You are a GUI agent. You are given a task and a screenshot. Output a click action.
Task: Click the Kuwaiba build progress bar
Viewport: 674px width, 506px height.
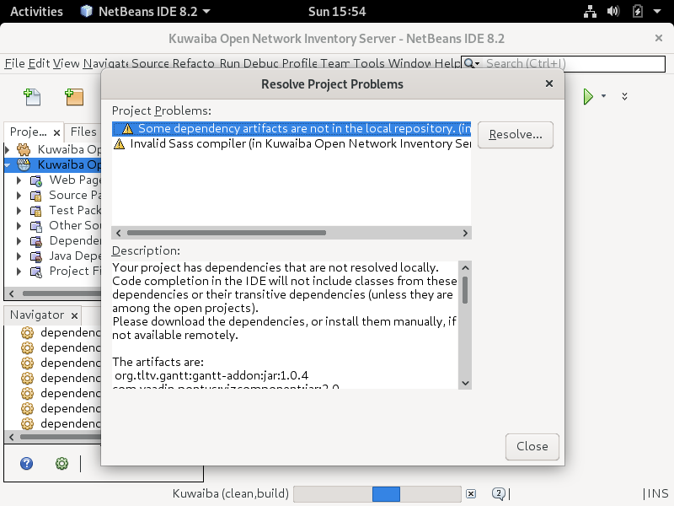[377, 494]
